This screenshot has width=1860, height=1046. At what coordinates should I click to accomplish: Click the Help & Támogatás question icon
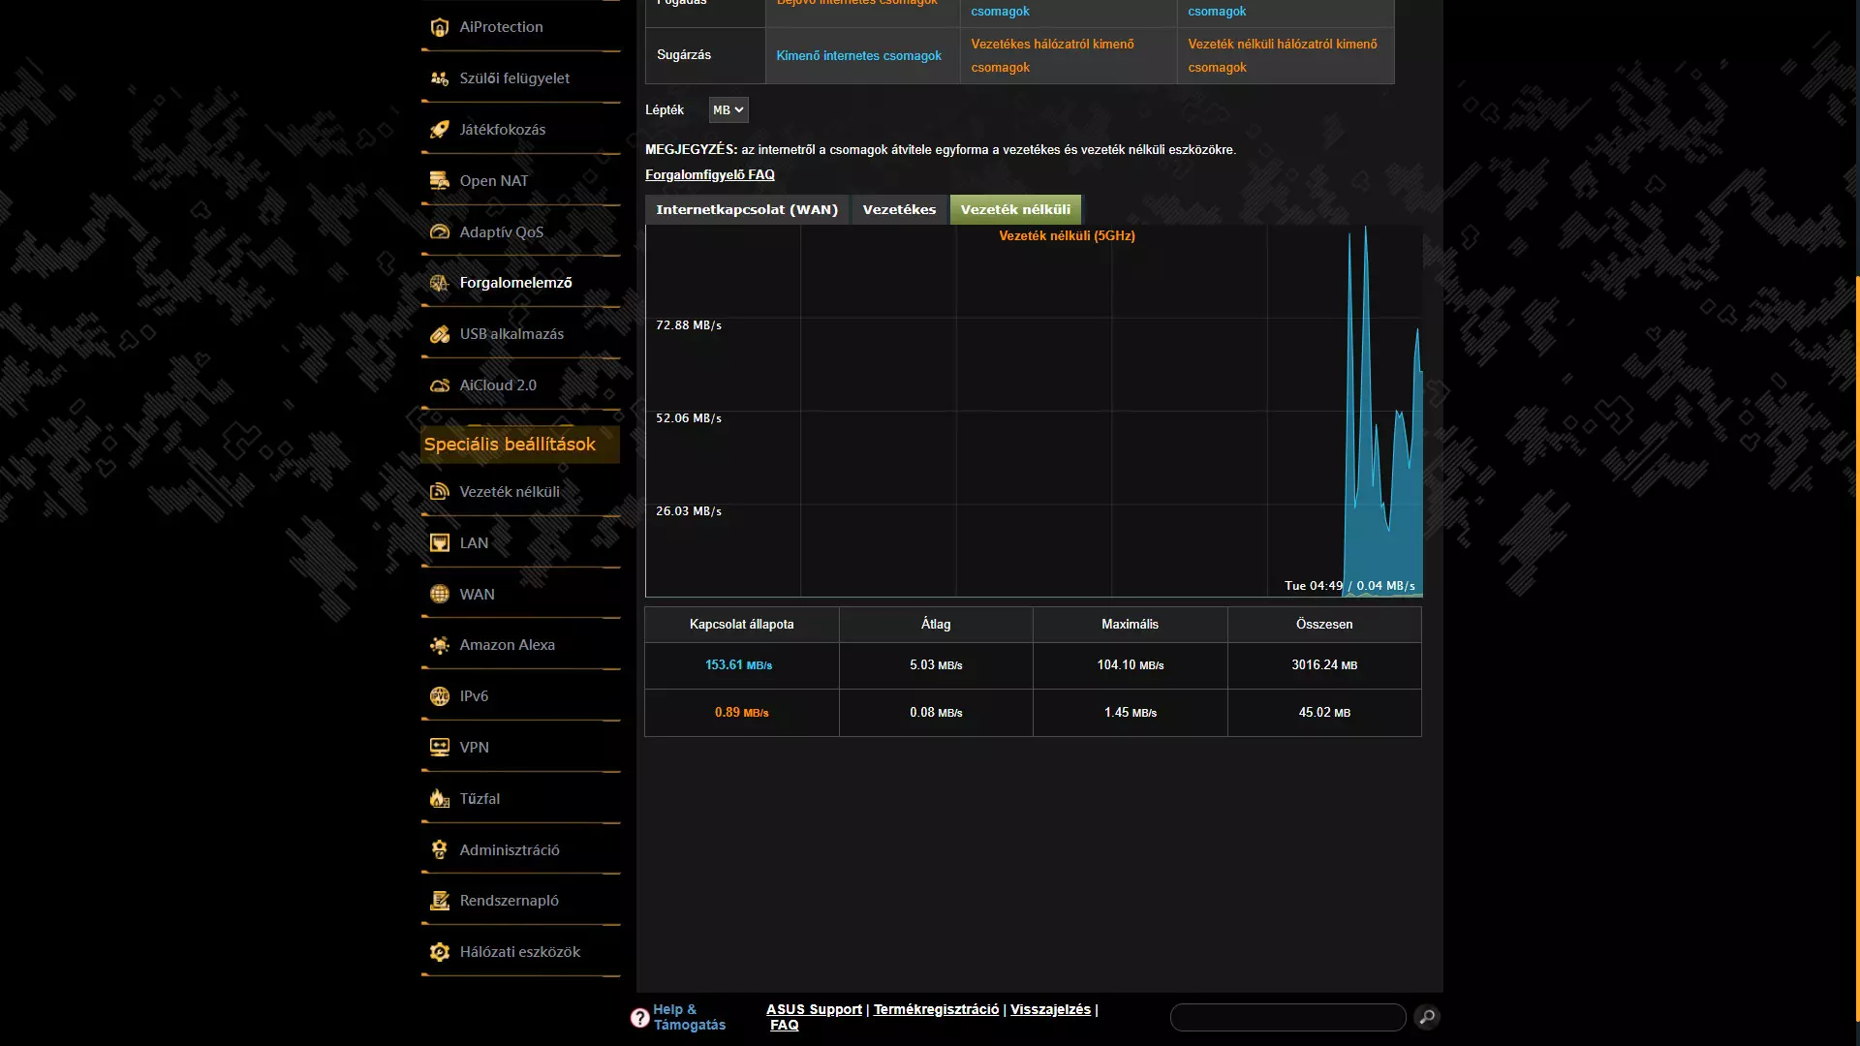pyautogui.click(x=639, y=1018)
